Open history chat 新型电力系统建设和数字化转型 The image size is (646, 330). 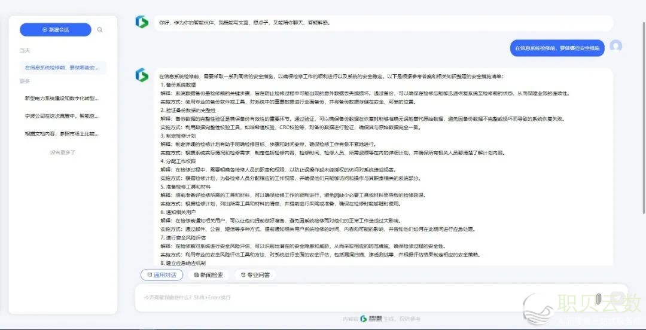coord(62,98)
